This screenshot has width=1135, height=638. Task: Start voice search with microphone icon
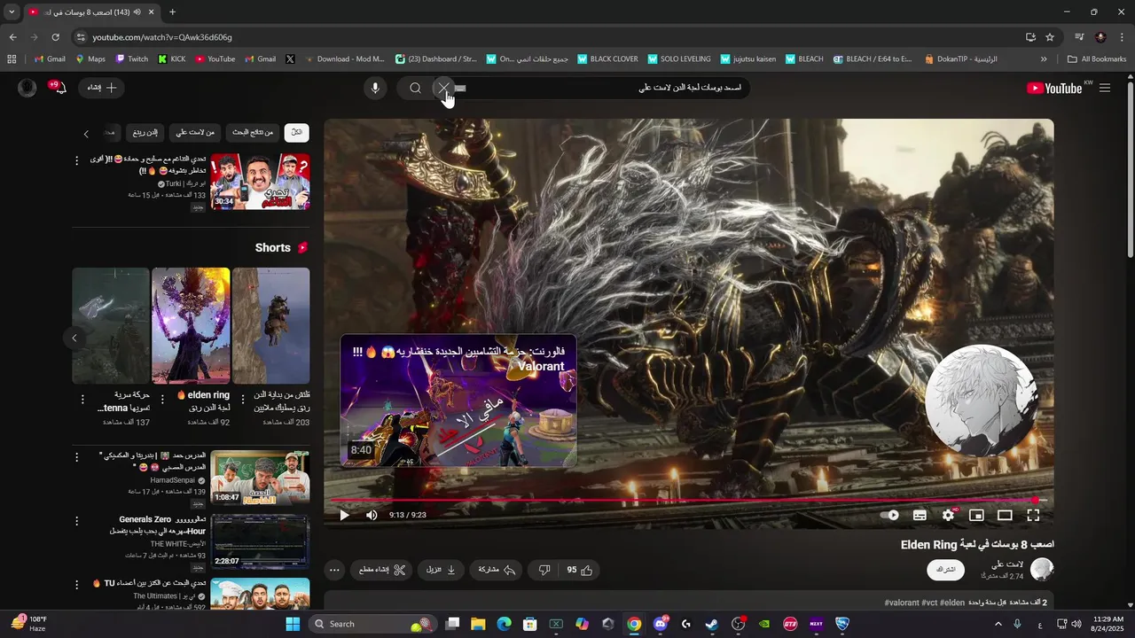point(375,88)
